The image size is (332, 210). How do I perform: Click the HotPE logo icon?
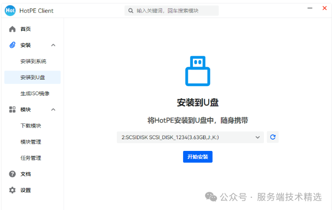(10, 10)
